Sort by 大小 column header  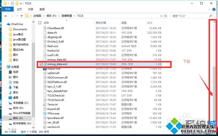click(x=150, y=23)
